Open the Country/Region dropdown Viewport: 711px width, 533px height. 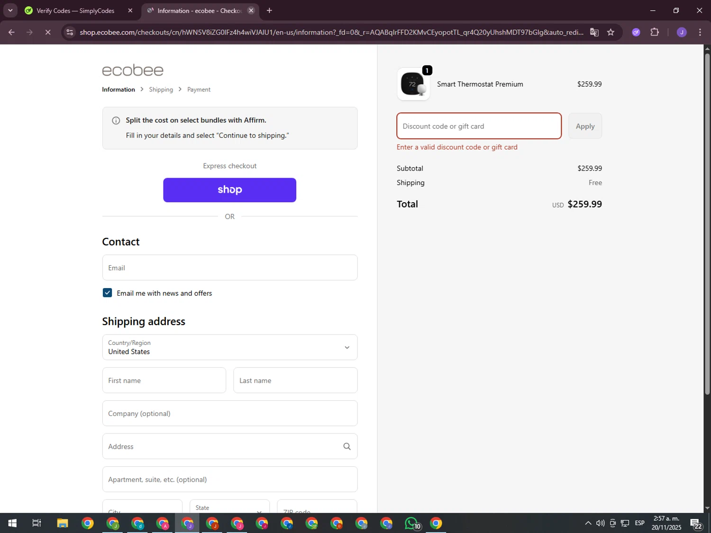point(229,347)
